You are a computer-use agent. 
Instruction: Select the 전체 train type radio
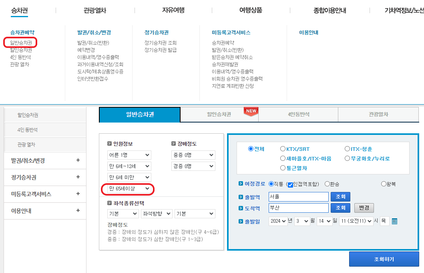pyautogui.click(x=251, y=149)
